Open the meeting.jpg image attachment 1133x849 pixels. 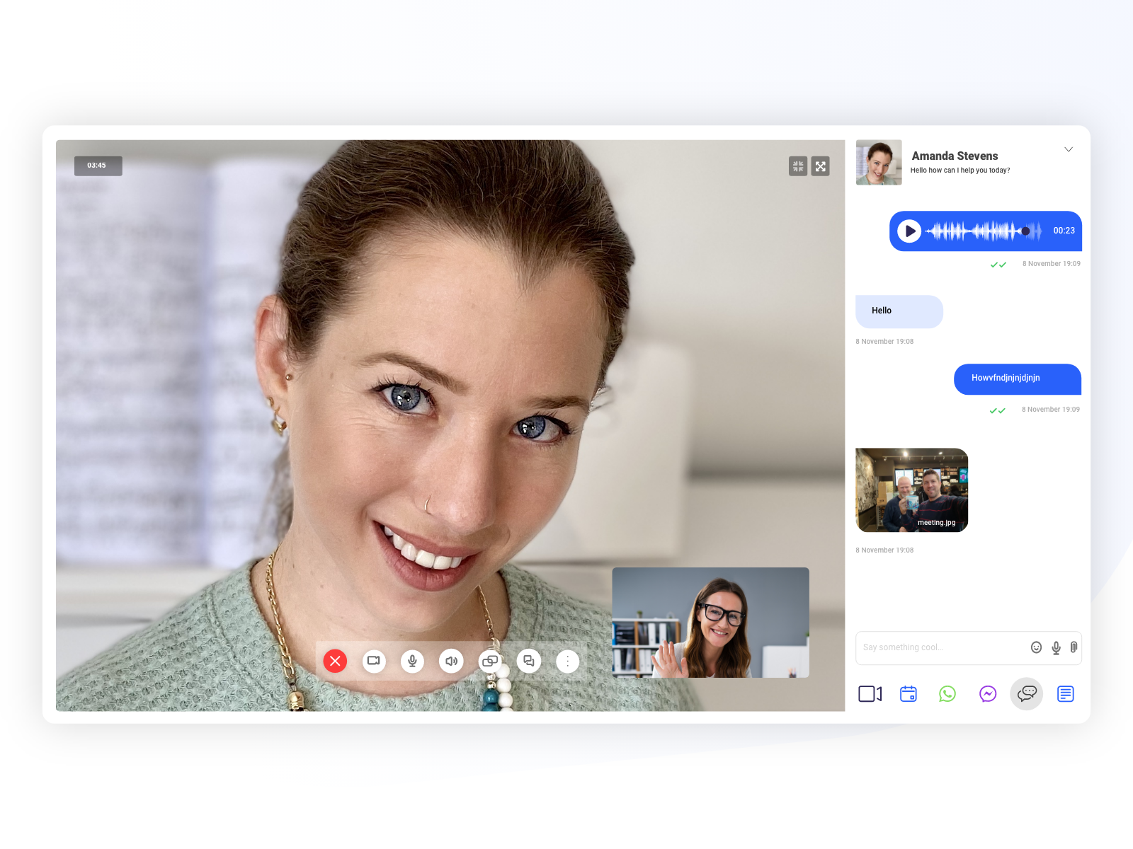pyautogui.click(x=912, y=490)
